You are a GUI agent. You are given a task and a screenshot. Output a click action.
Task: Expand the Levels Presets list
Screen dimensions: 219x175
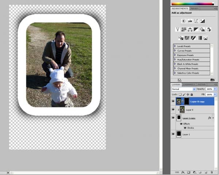[175, 46]
